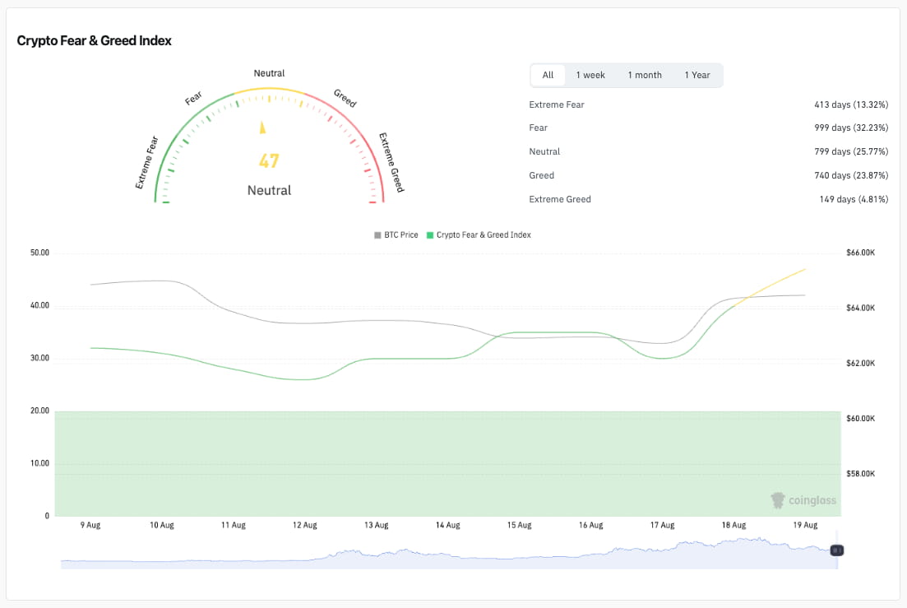Click the yellow gauge needle pointer
907x608 pixels.
click(x=262, y=128)
